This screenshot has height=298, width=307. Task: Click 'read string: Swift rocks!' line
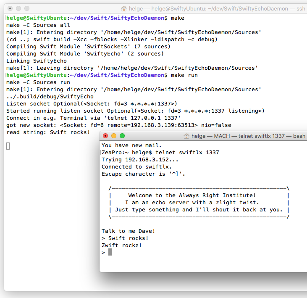pyautogui.click(x=48, y=132)
